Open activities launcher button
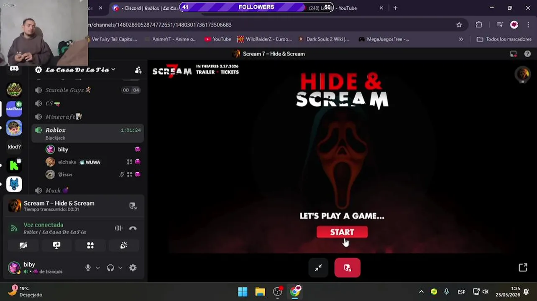 pyautogui.click(x=90, y=245)
